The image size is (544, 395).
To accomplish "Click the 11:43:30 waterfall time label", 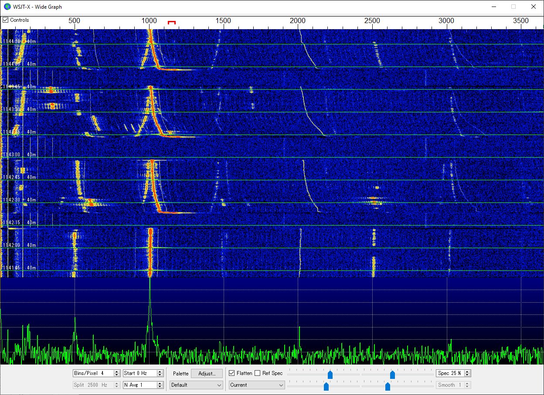I will (x=11, y=109).
